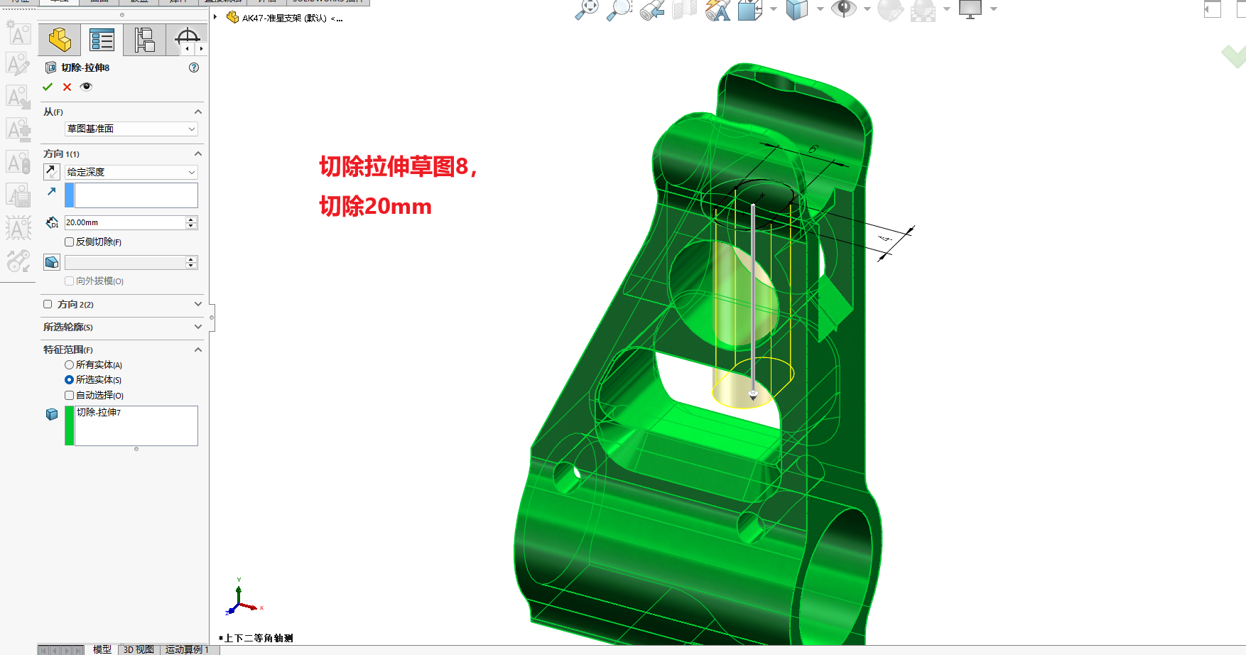Screen dimensions: 1246x655
Task: Click the direction vector arrow icon
Action: (51, 192)
